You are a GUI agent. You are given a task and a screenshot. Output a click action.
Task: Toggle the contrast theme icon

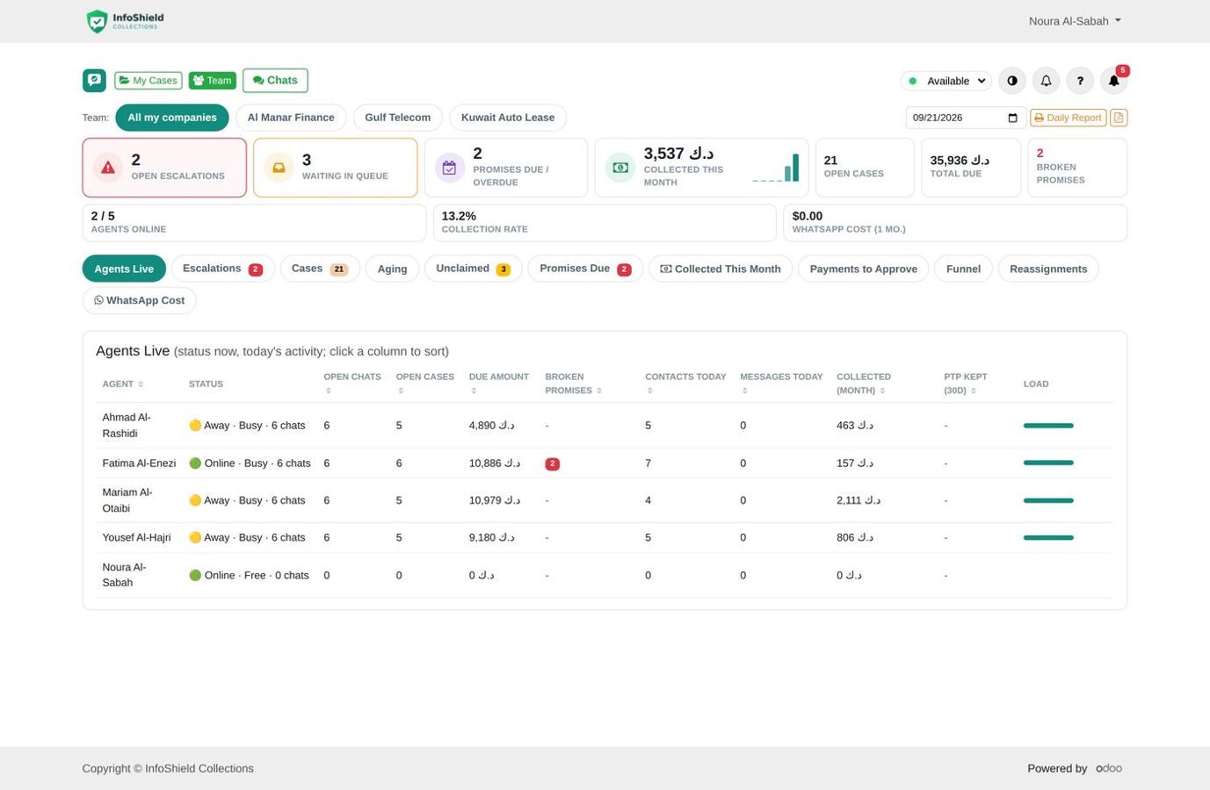(1012, 81)
